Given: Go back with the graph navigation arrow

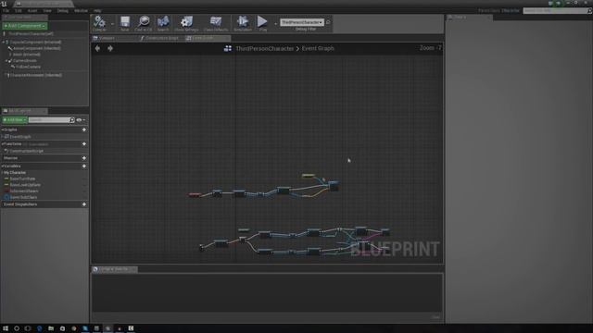Looking at the screenshot, I should (97, 48).
